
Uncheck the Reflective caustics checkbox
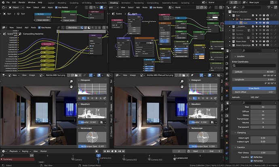(252, 157)
